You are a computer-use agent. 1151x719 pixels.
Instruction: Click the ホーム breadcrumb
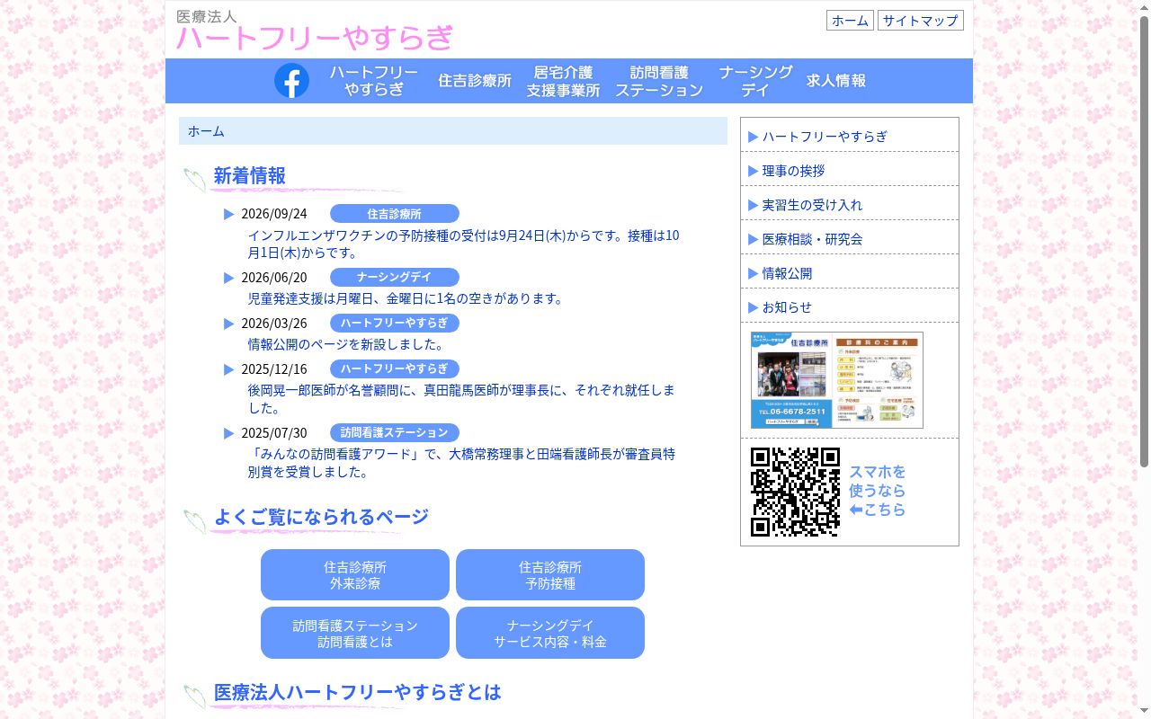coord(206,131)
